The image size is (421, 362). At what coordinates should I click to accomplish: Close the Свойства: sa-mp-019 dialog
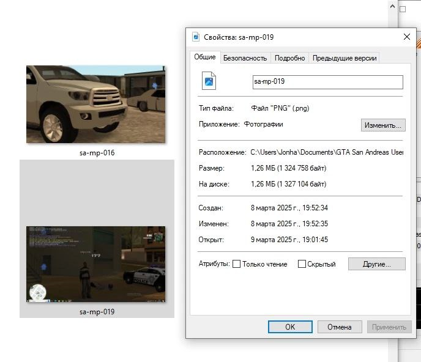(406, 37)
